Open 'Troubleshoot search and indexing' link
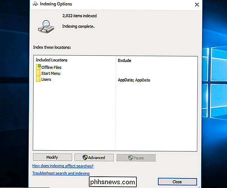 click(x=61, y=173)
